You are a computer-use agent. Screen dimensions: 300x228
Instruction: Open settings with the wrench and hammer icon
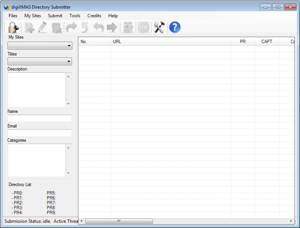tap(159, 27)
